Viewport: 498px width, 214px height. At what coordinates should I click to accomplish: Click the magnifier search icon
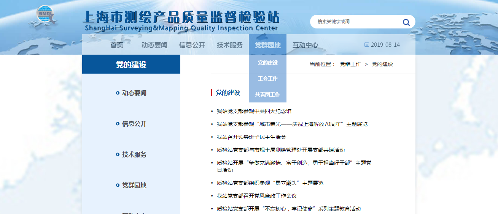pos(406,22)
